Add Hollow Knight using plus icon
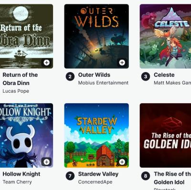Image resolution: width=191 pixels, height=190 pixels. [46, 162]
